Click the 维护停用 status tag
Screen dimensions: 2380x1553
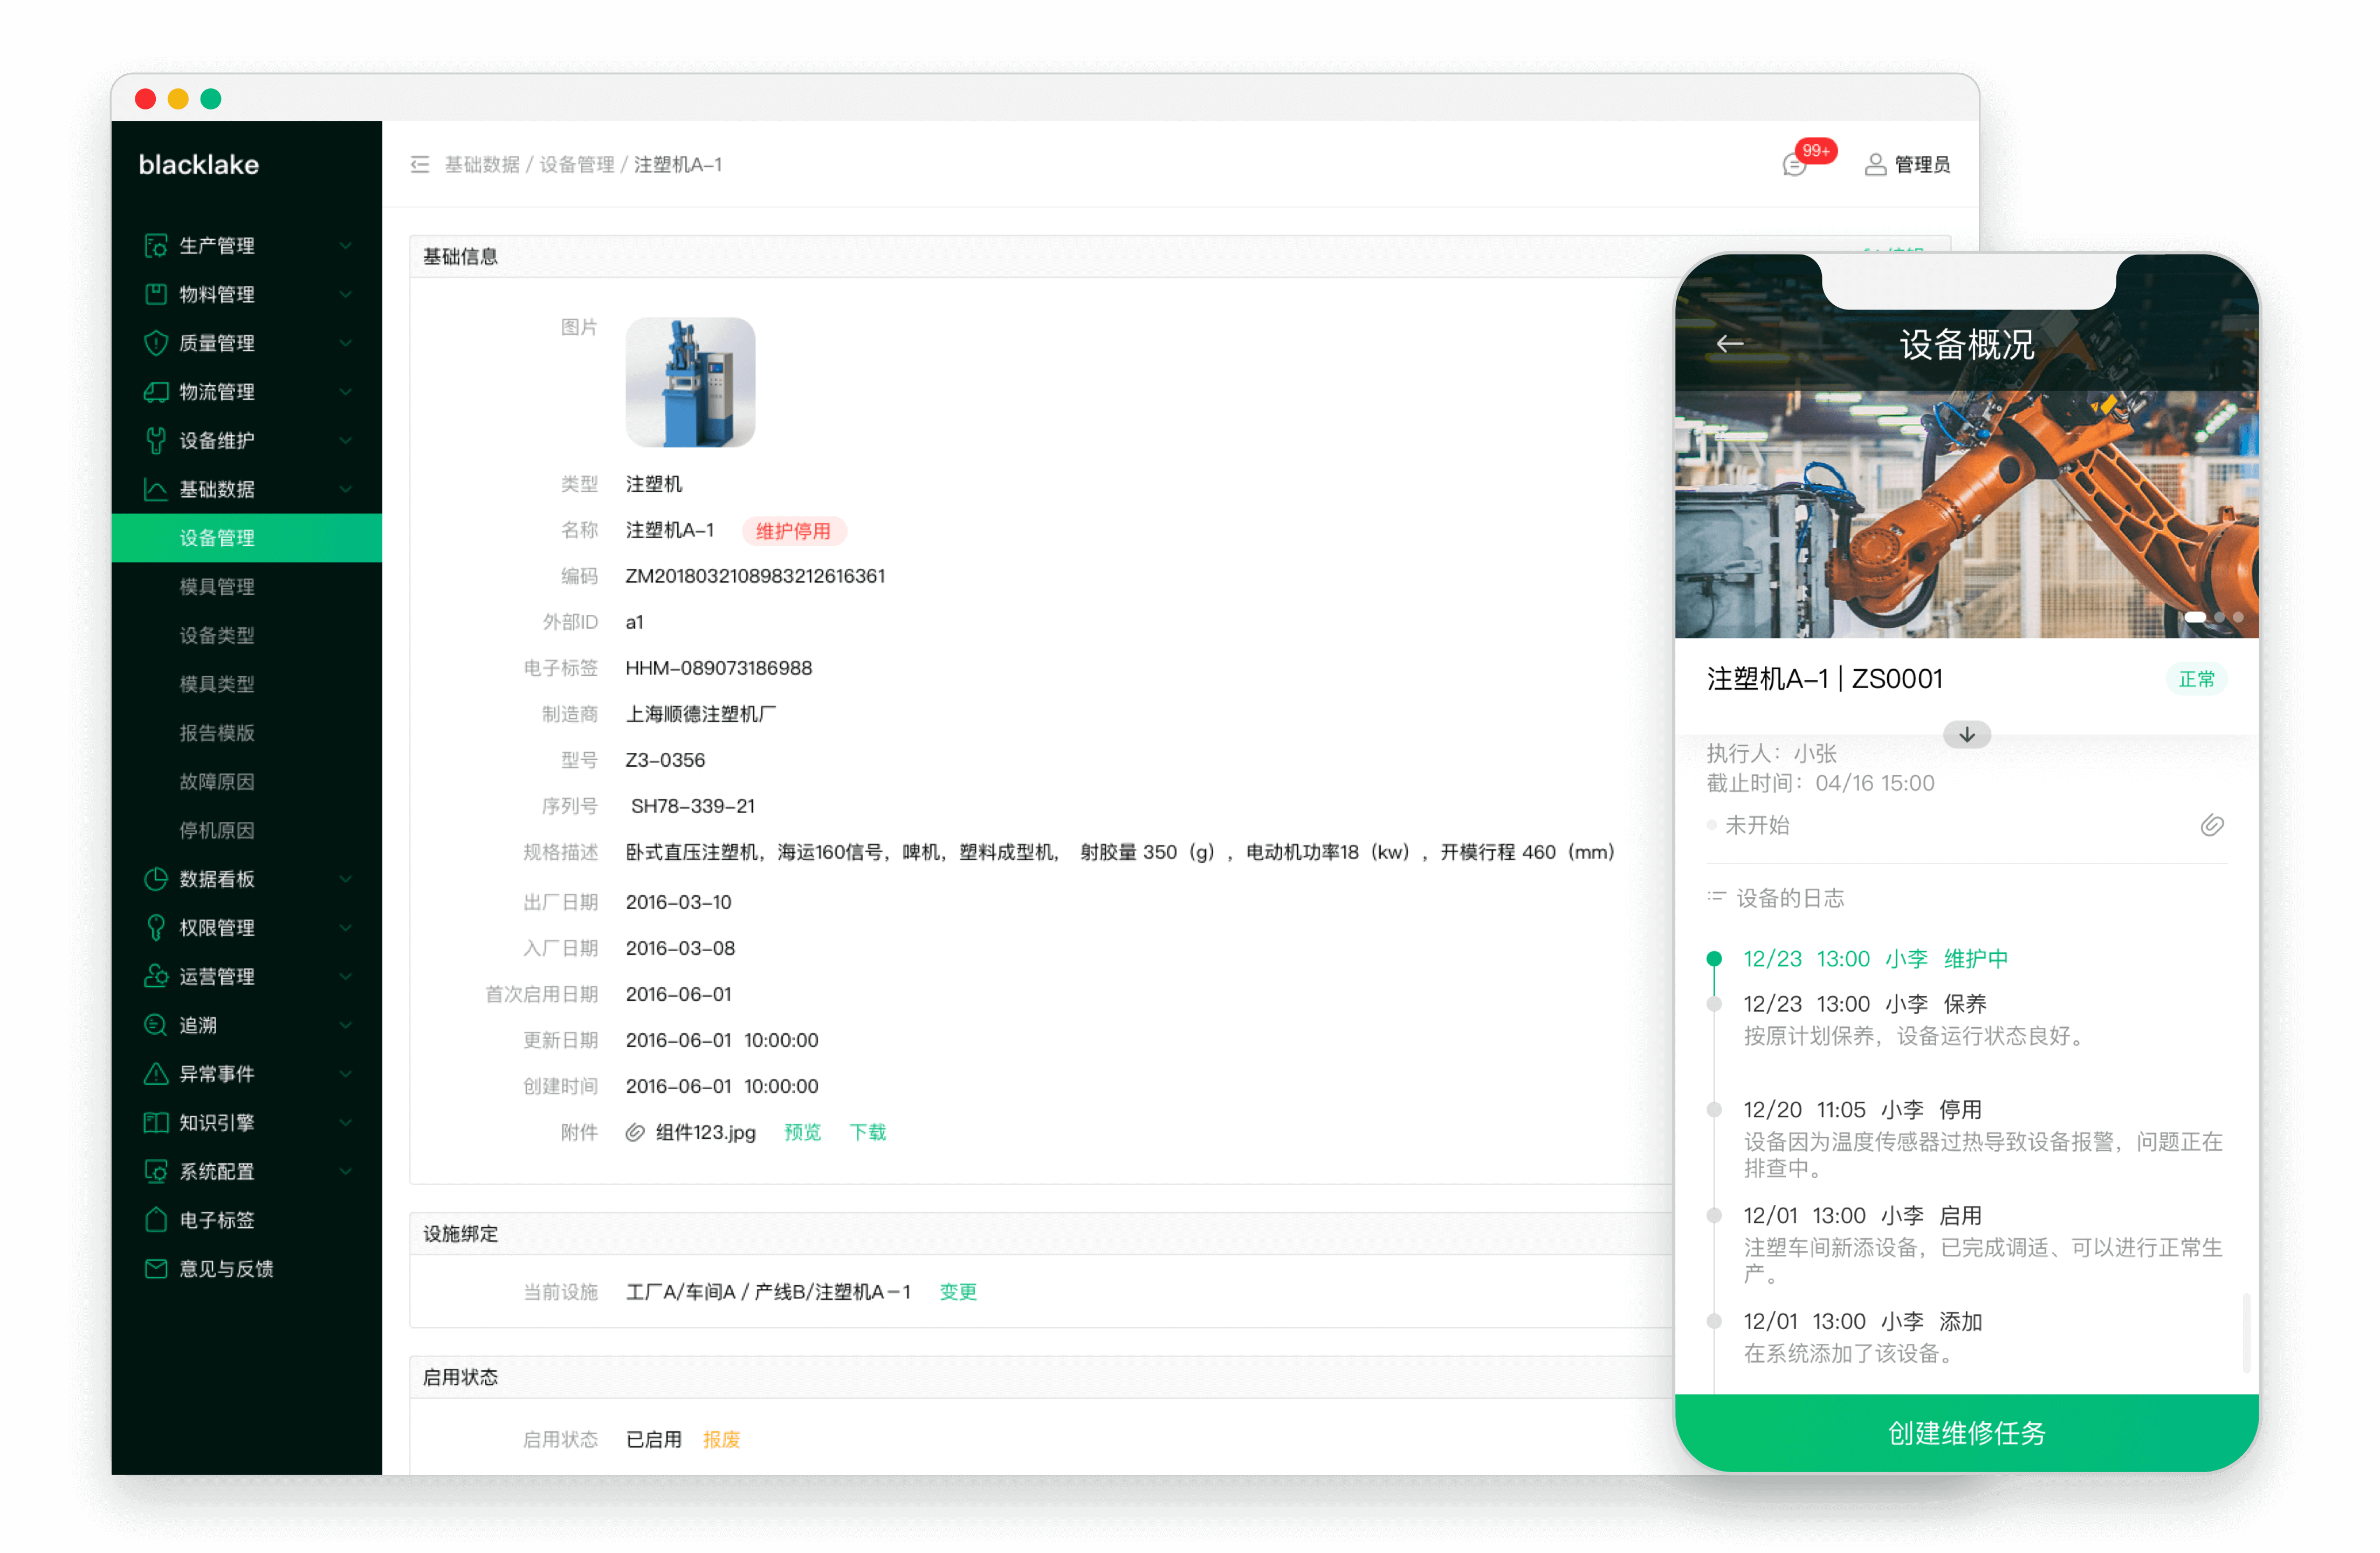click(x=794, y=532)
